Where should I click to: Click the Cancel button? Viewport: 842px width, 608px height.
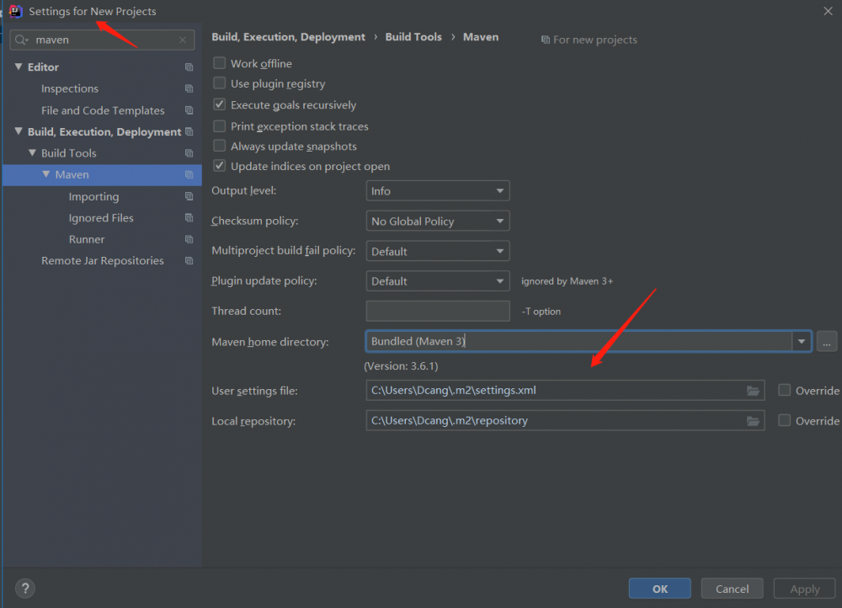732,589
